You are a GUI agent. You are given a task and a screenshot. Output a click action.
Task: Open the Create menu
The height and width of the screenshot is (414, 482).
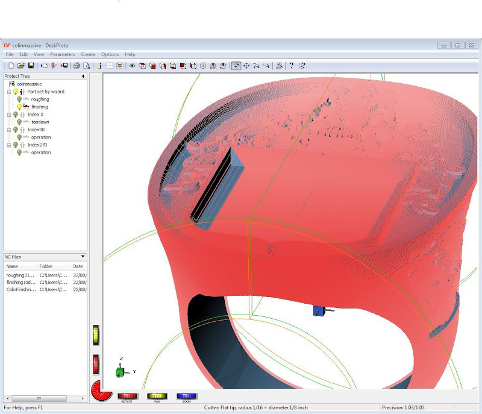point(88,54)
